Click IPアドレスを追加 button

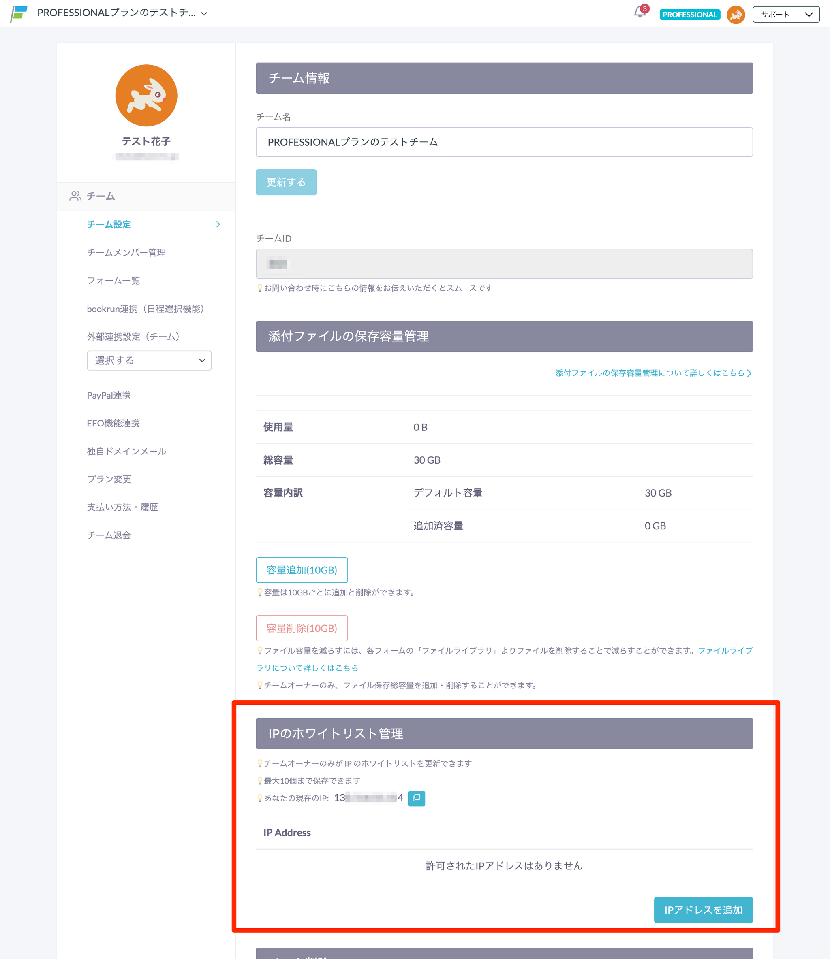click(703, 910)
